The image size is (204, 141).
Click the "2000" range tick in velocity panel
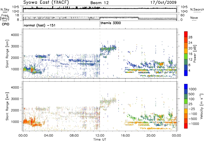point(15,110)
